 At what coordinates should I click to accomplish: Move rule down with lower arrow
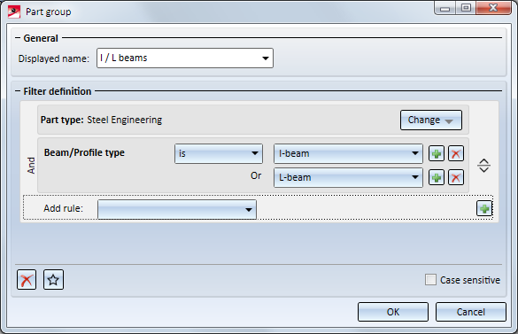pos(483,169)
